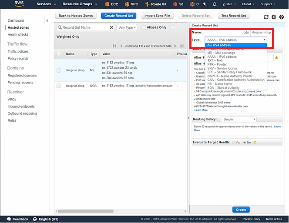
Task: Click the Alias Target warning icon
Action: [276, 57]
